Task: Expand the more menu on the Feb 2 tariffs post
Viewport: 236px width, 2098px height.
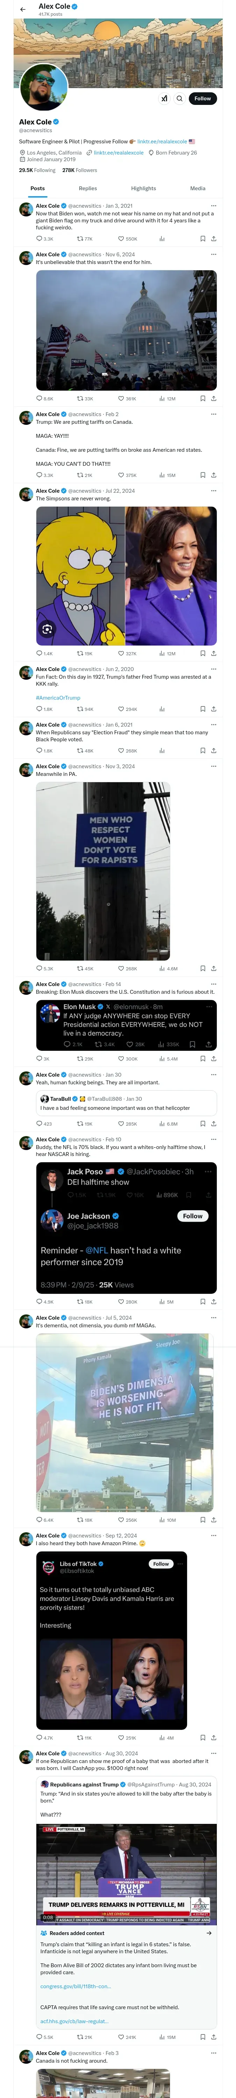Action: [x=214, y=415]
